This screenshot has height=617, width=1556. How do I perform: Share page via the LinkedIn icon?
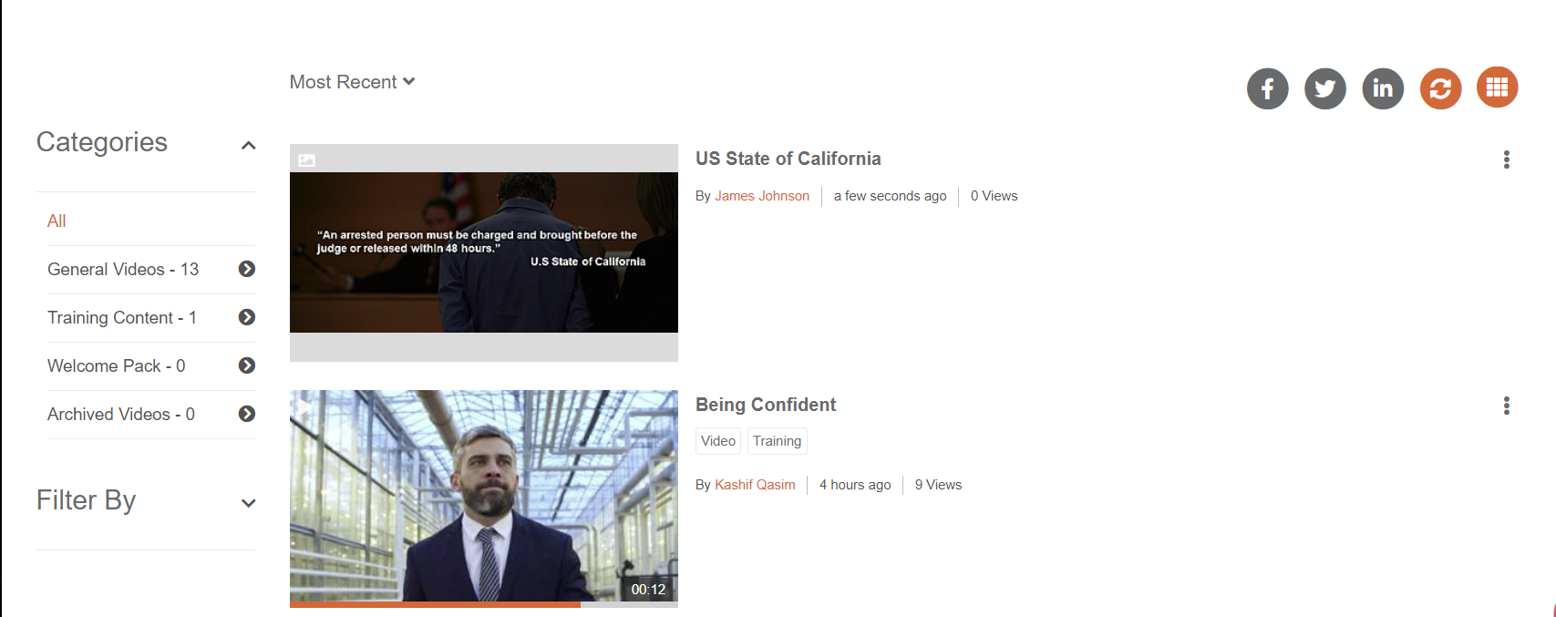[x=1383, y=88]
